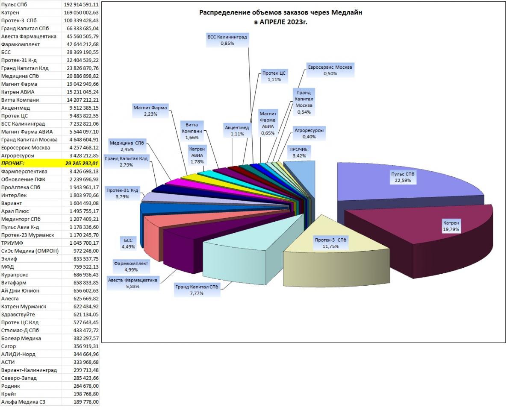Click the "Магнит Фарма АВИА 0,65%" data label
513x410 pixels.
click(x=269, y=123)
